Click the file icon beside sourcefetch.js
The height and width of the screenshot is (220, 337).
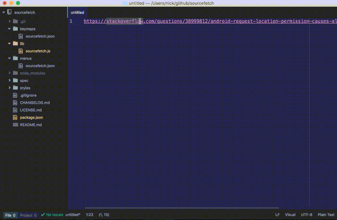(21, 51)
